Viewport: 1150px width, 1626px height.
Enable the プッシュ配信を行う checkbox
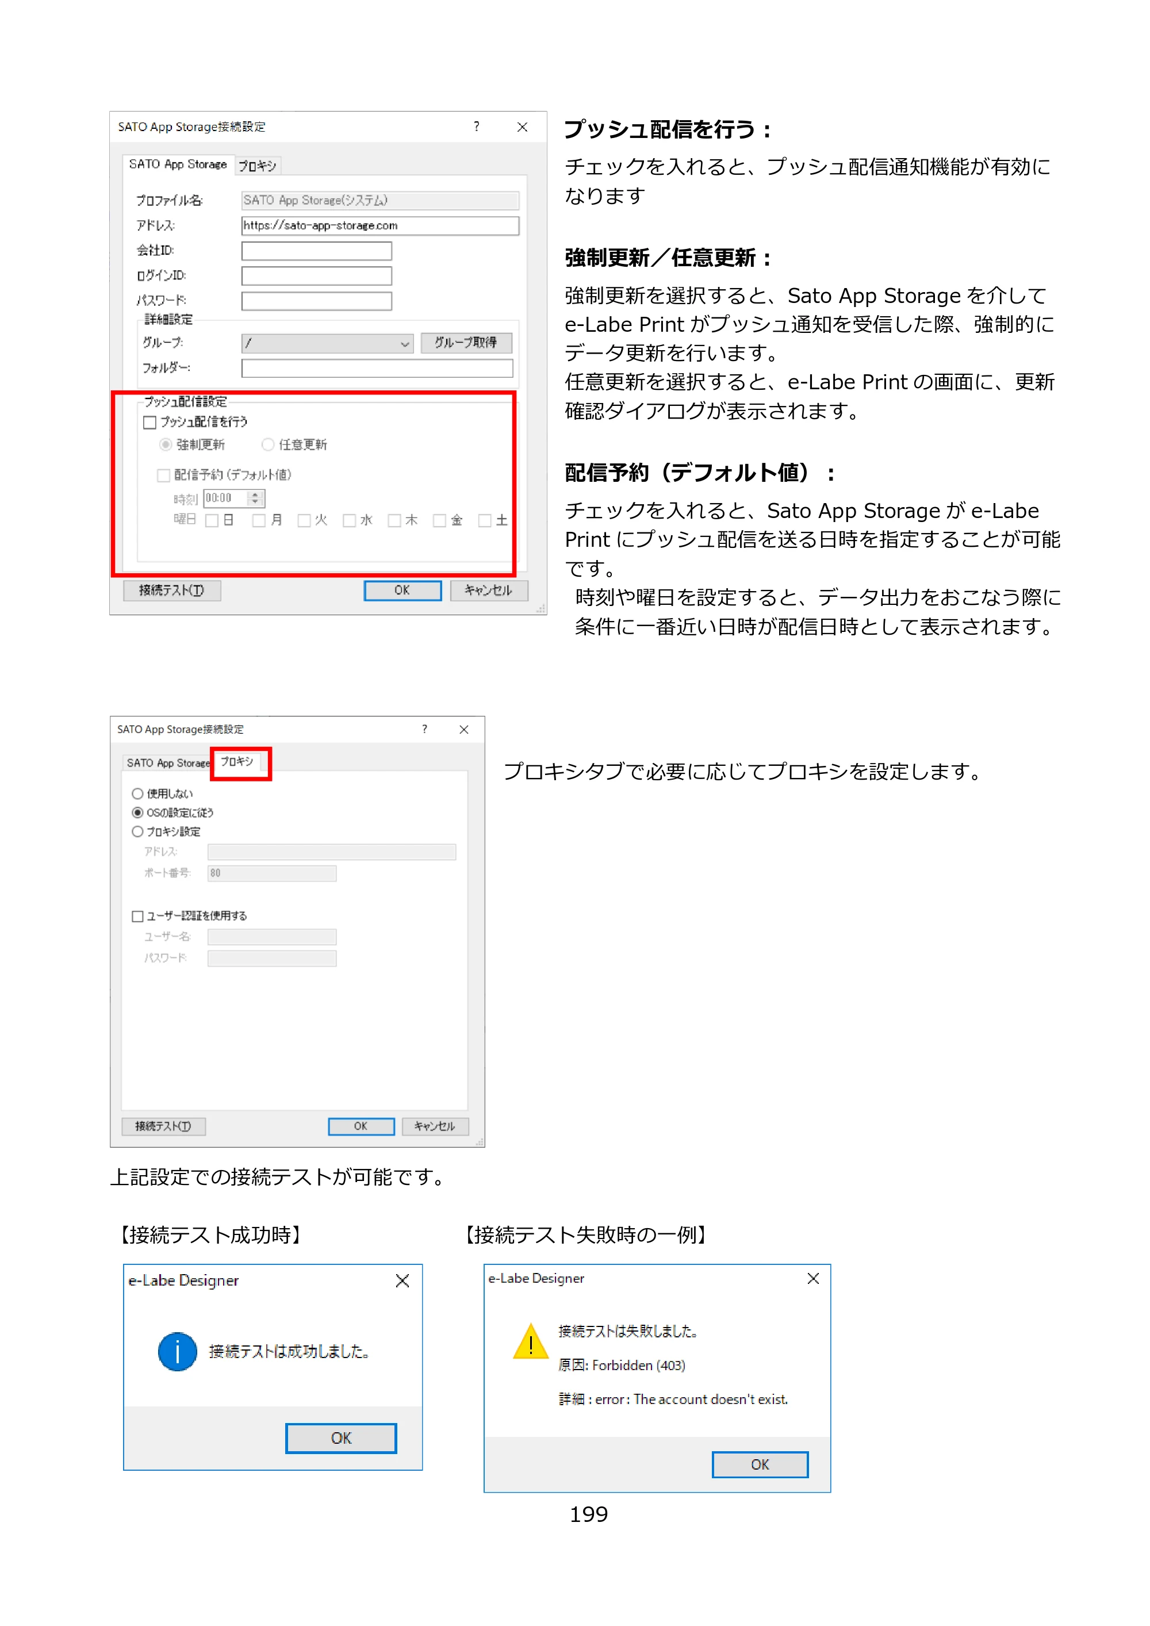pos(149,423)
